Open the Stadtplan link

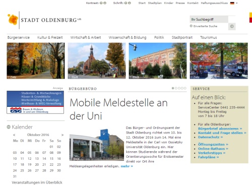[155, 3]
